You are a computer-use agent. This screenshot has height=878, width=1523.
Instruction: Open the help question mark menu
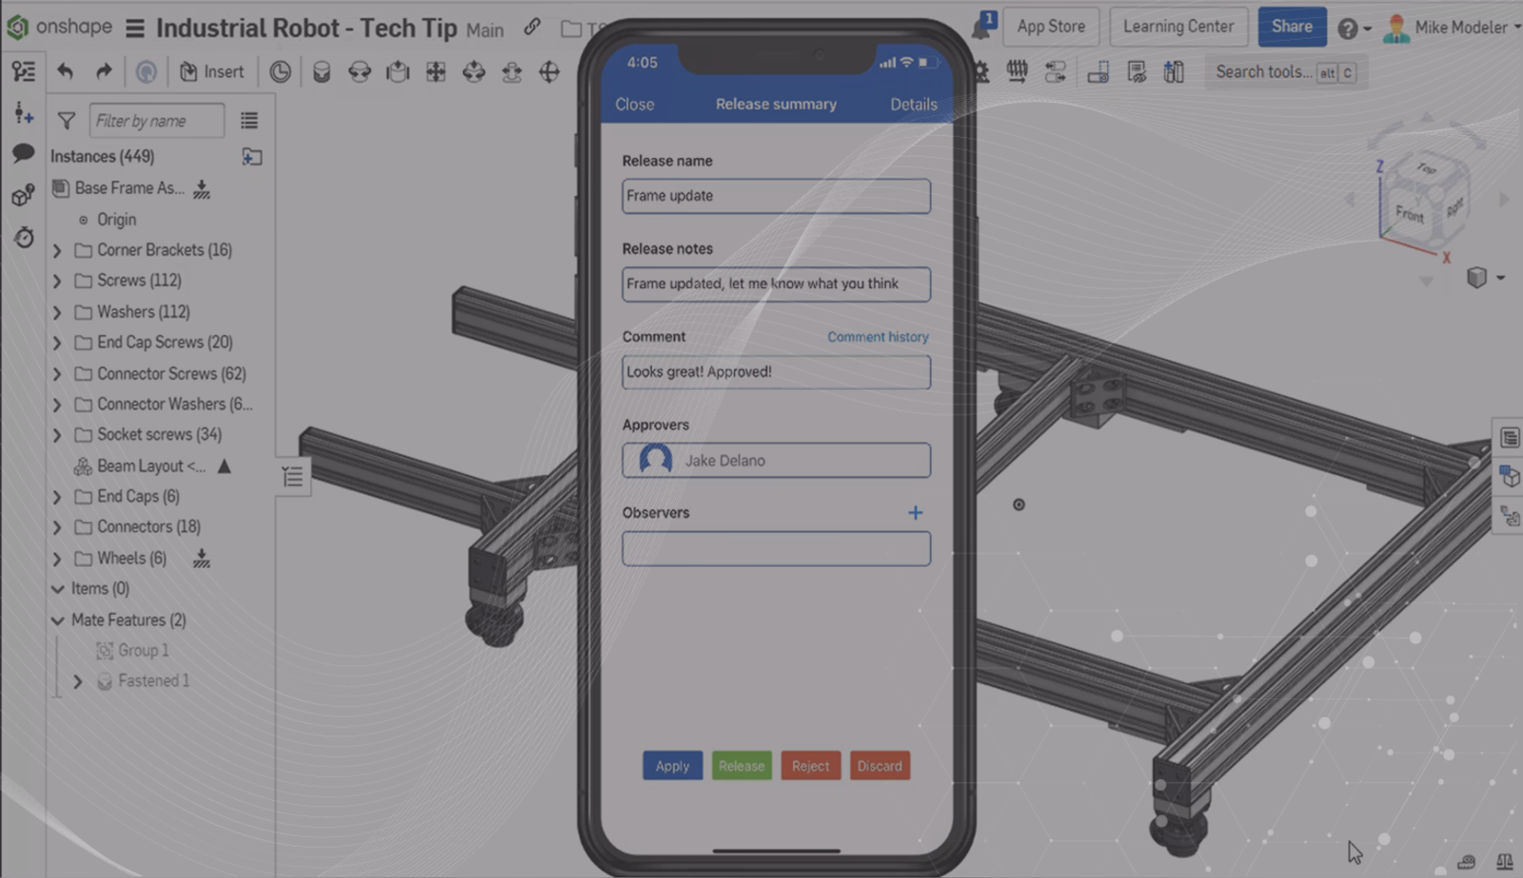(1349, 29)
